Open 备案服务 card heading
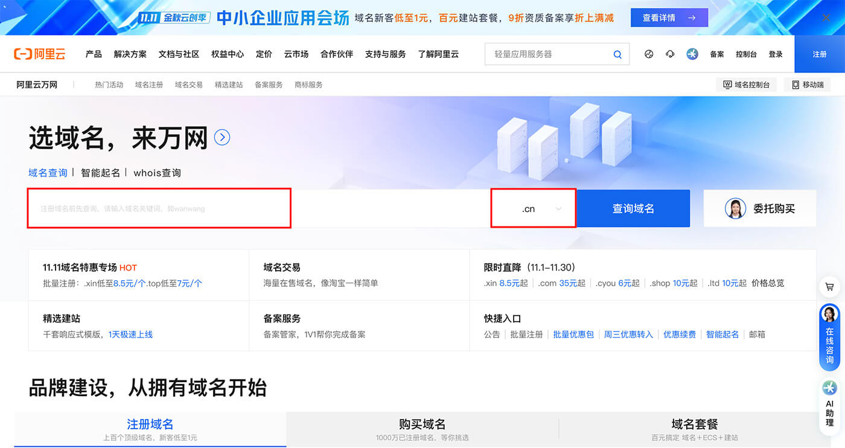The height and width of the screenshot is (448, 845). [282, 319]
